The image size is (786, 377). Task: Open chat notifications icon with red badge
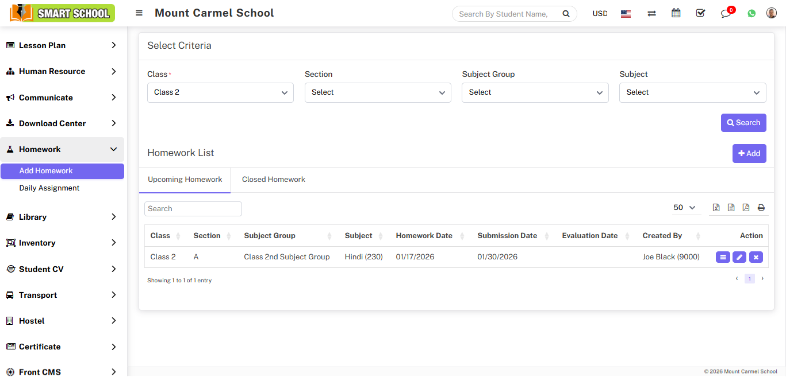pyautogui.click(x=726, y=13)
